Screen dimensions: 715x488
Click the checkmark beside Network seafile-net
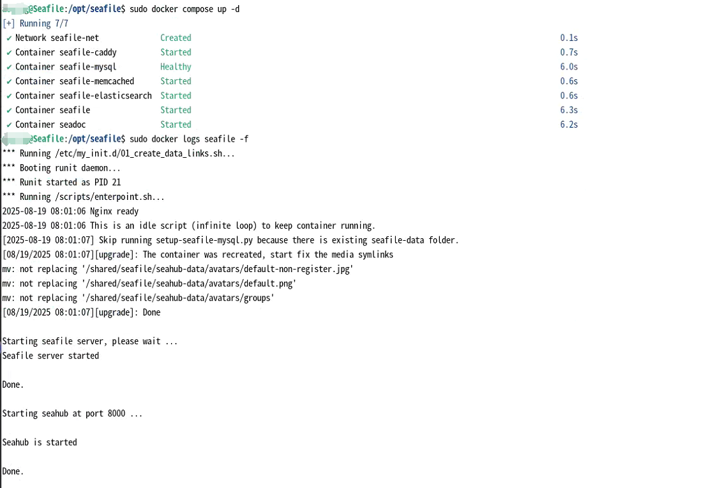9,38
